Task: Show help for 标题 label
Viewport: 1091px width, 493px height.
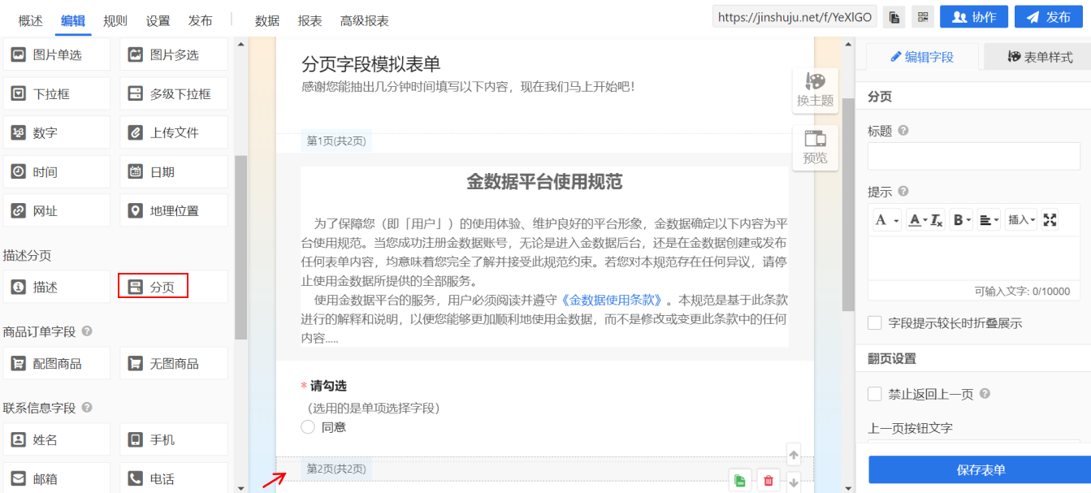Action: [903, 131]
